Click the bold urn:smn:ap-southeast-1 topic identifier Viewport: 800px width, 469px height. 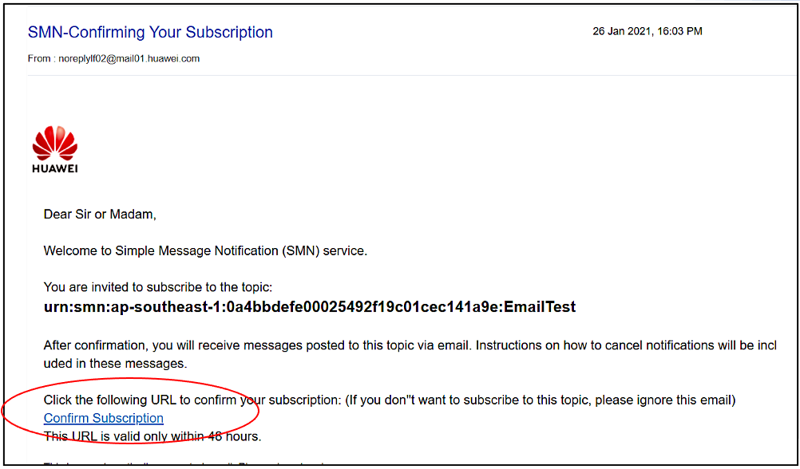tap(310, 307)
